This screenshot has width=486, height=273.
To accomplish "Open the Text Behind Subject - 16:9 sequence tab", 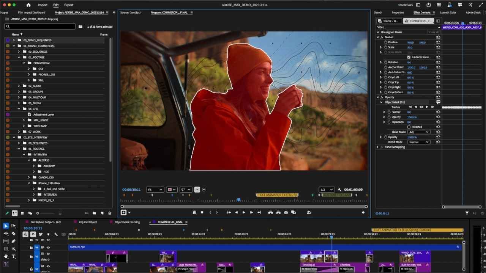I will pos(45,222).
